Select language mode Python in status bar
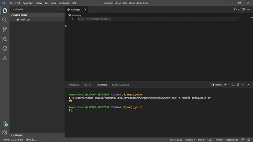253x142 pixels. [x=219, y=140]
